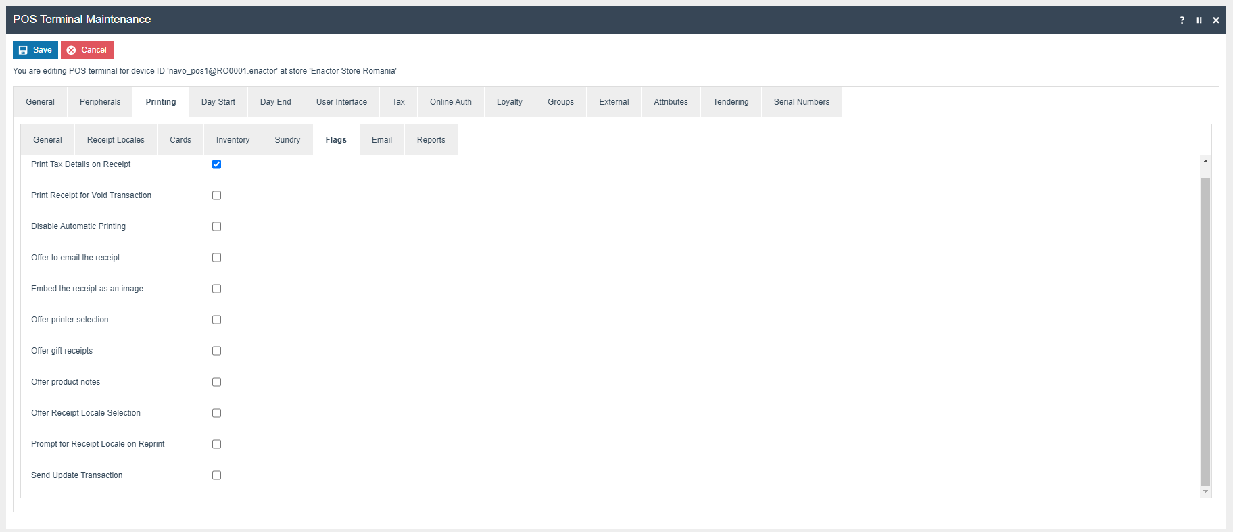Tick Disable Automatic Printing checkbox
This screenshot has height=532, width=1233.
(x=216, y=226)
